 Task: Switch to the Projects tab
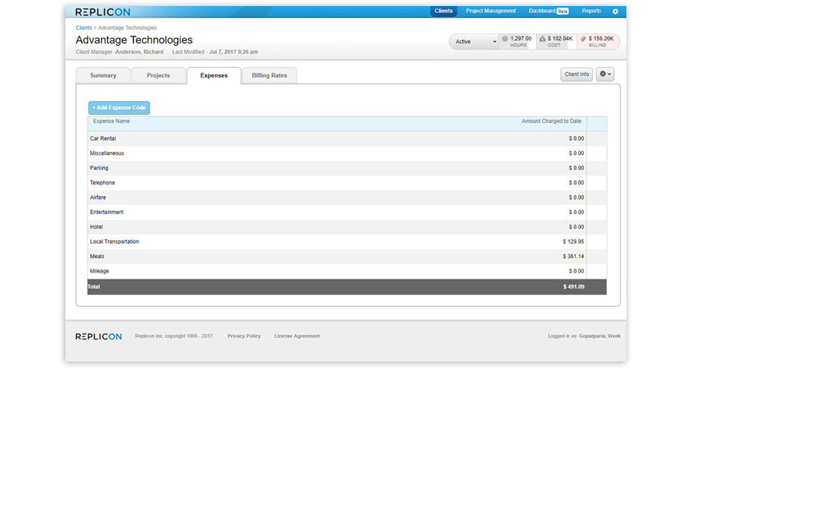tap(158, 75)
